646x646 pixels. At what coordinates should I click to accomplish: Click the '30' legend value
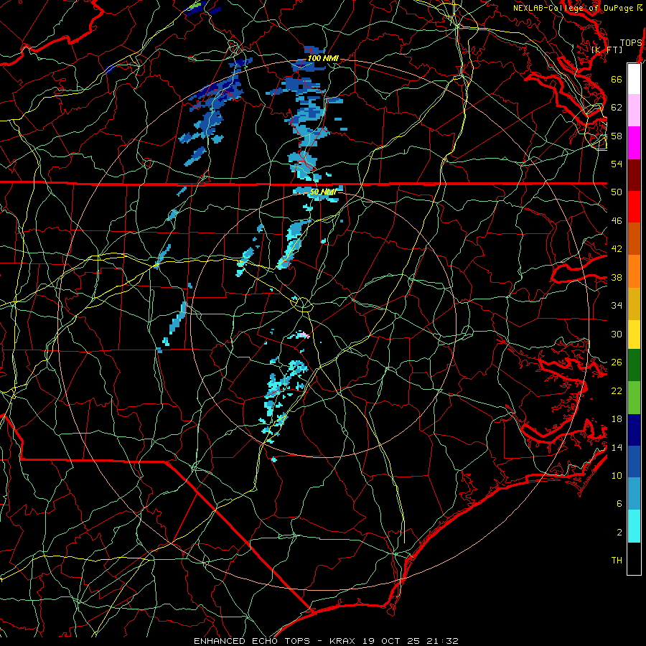tap(617, 334)
